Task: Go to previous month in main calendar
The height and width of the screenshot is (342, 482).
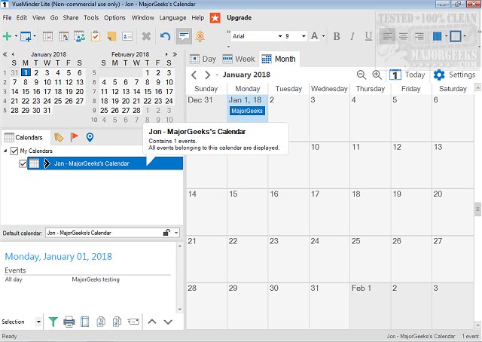Action: click(x=194, y=75)
